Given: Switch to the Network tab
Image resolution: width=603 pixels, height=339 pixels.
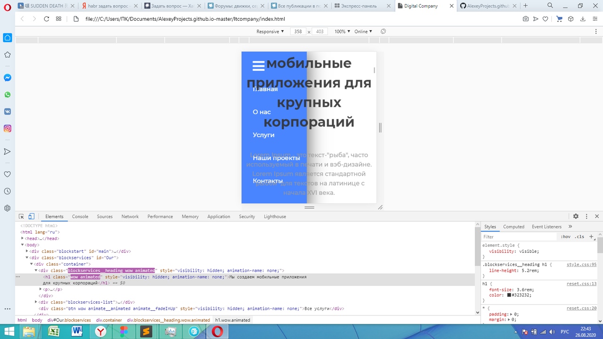Looking at the screenshot, I should click(x=130, y=217).
